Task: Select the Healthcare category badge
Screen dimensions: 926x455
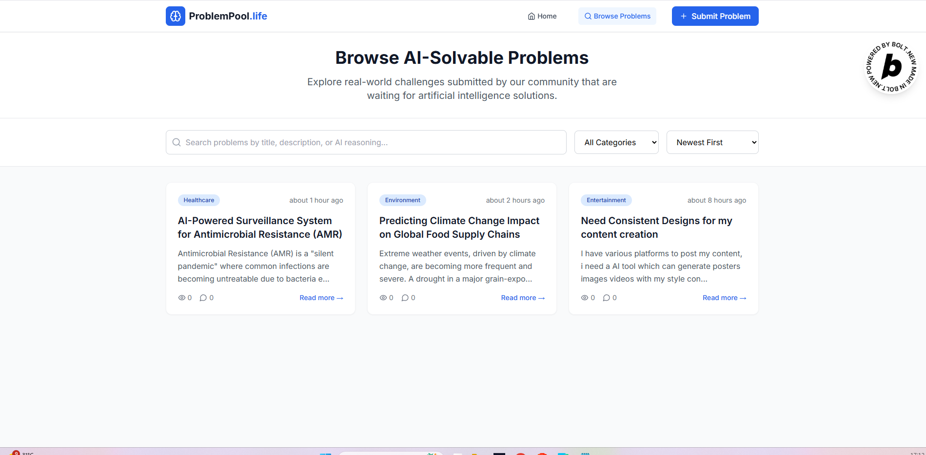Action: point(198,200)
